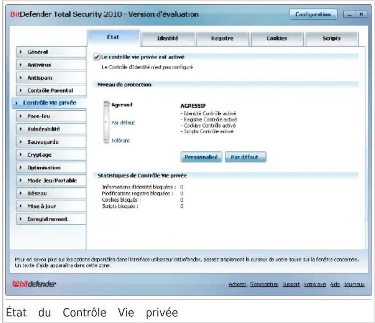Expand the Antivirus section arrow

pyautogui.click(x=21, y=65)
